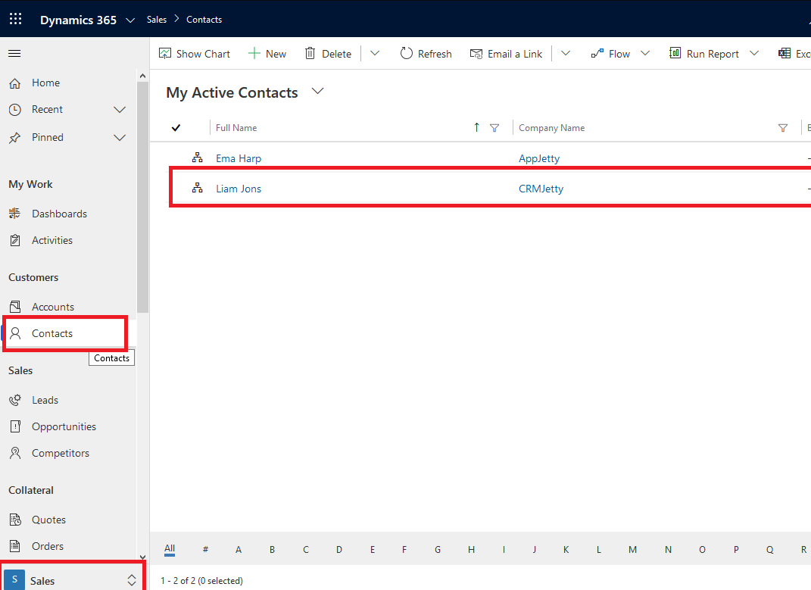The image size is (811, 590).
Task: Sort by the Full Name column header
Action: [236, 128]
